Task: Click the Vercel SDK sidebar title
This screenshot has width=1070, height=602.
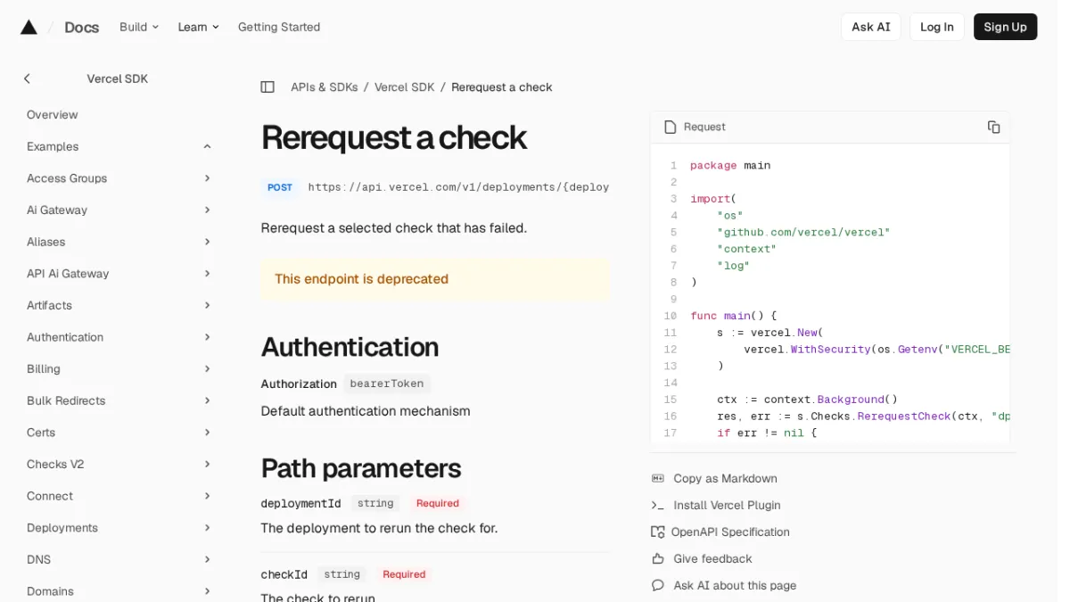Action: tap(118, 78)
